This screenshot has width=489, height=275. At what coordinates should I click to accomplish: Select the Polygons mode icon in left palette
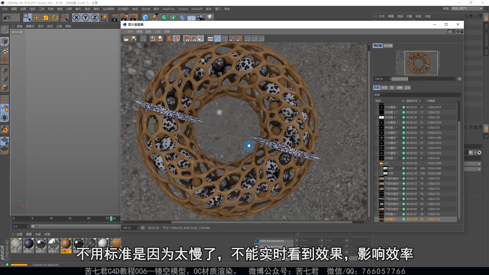coord(5,88)
